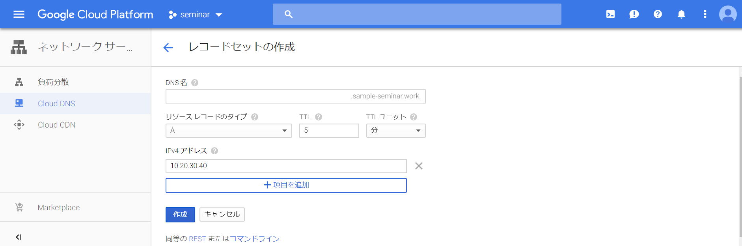
Task: Open the コマンドライン link
Action: 254,239
